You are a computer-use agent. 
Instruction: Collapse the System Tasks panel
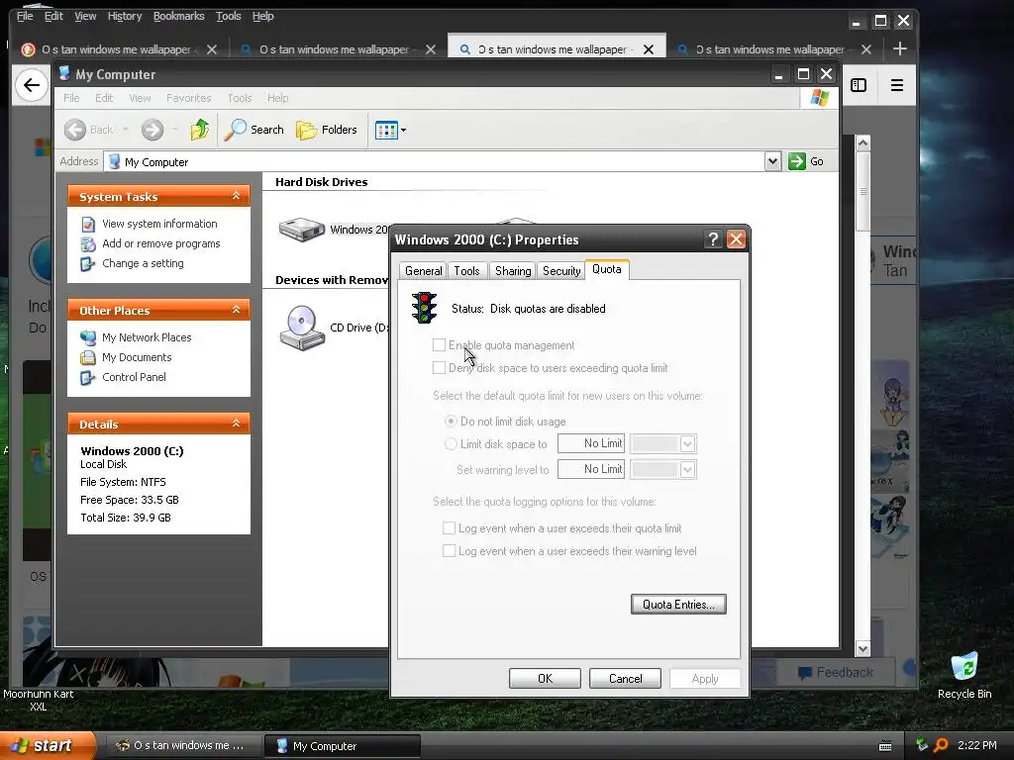point(236,196)
